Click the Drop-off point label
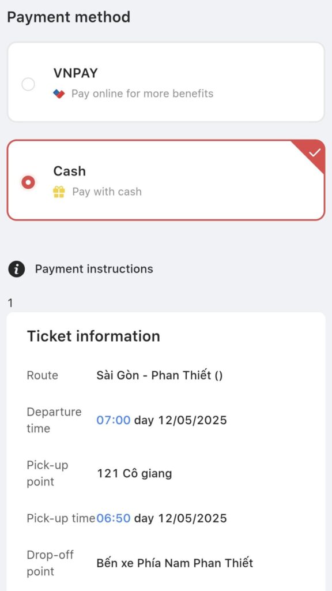Image resolution: width=332 pixels, height=591 pixels. (50, 563)
